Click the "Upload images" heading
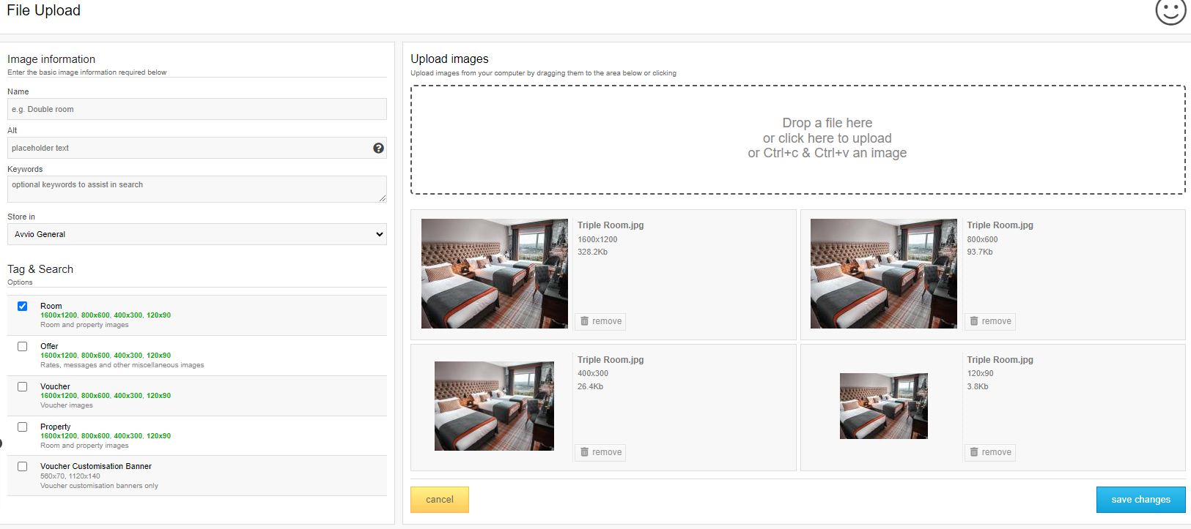Screen dimensions: 1191x529 point(449,59)
